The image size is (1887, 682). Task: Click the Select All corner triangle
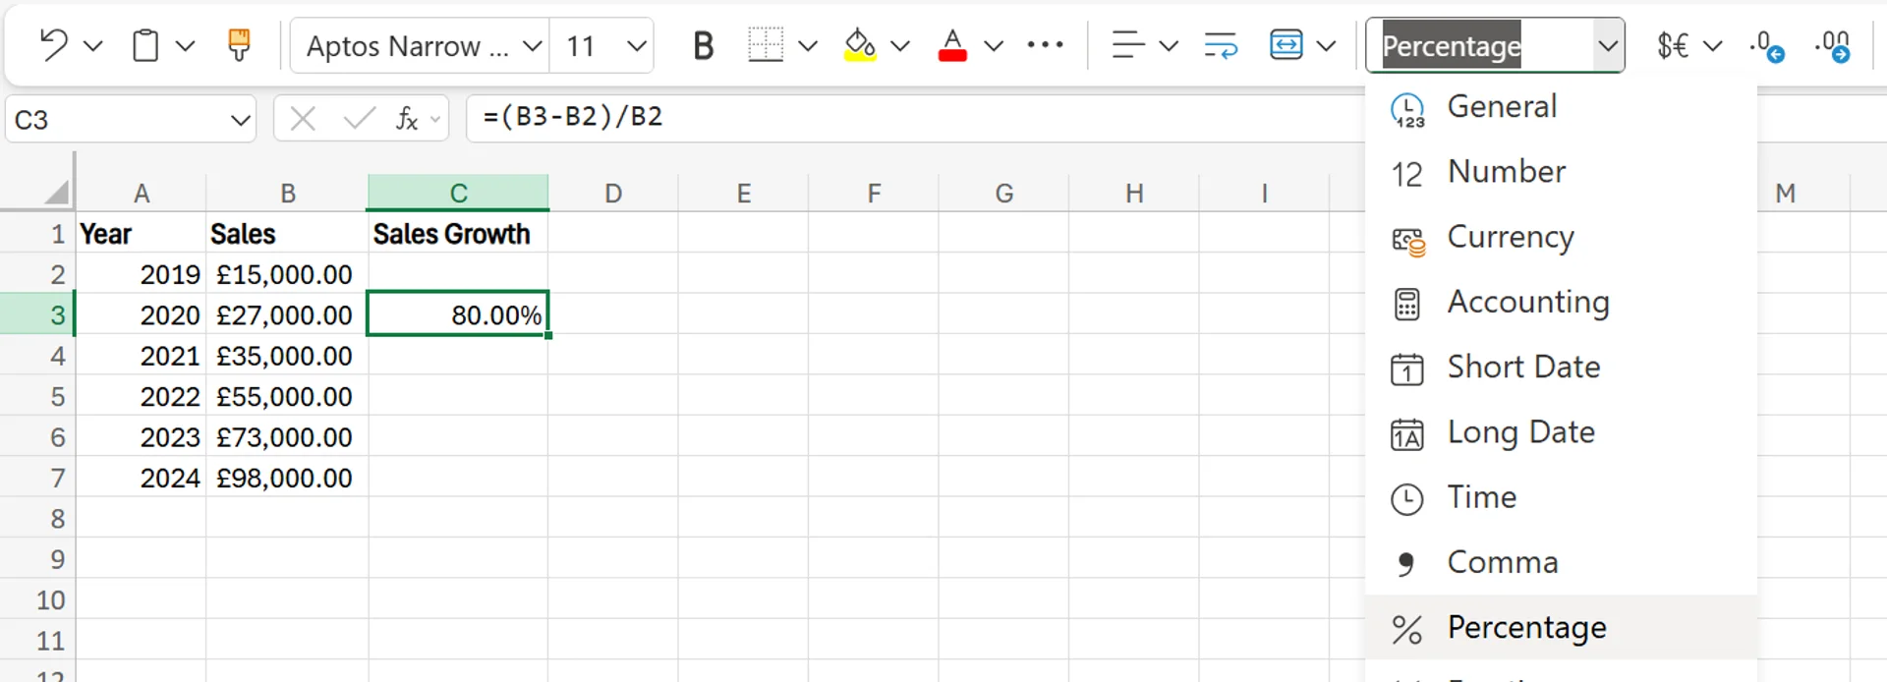[x=57, y=192]
